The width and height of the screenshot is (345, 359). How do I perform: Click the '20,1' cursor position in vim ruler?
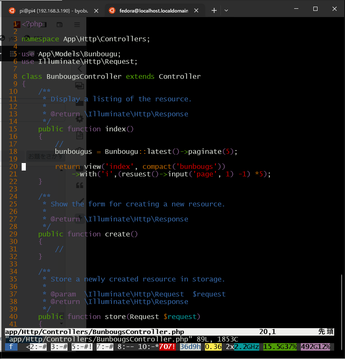pyautogui.click(x=267, y=332)
